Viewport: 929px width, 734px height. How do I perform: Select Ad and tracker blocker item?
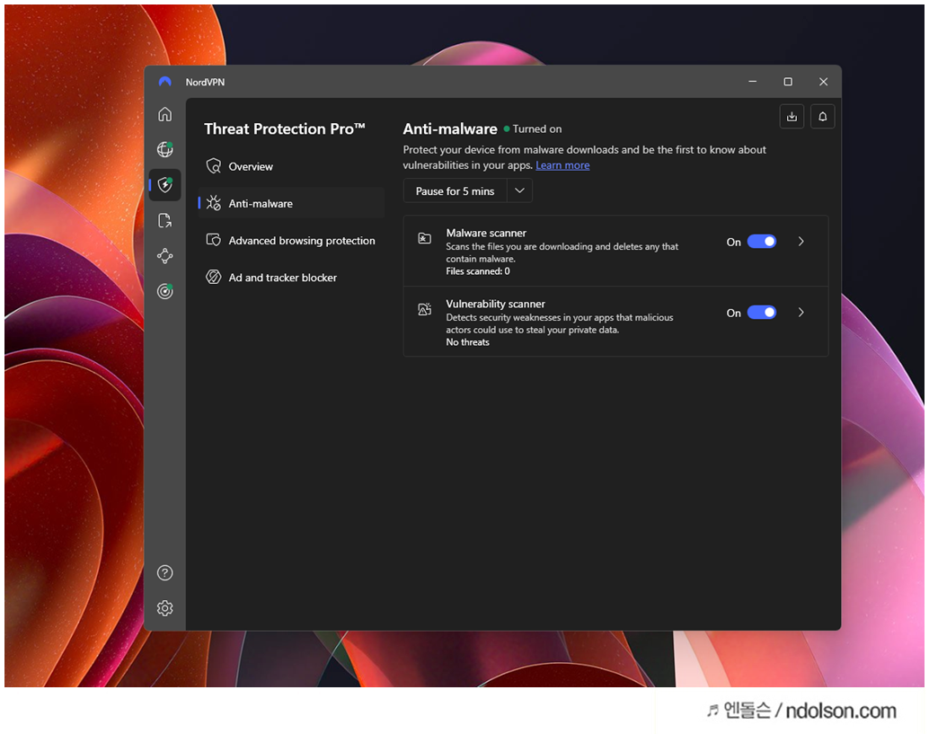(x=291, y=278)
